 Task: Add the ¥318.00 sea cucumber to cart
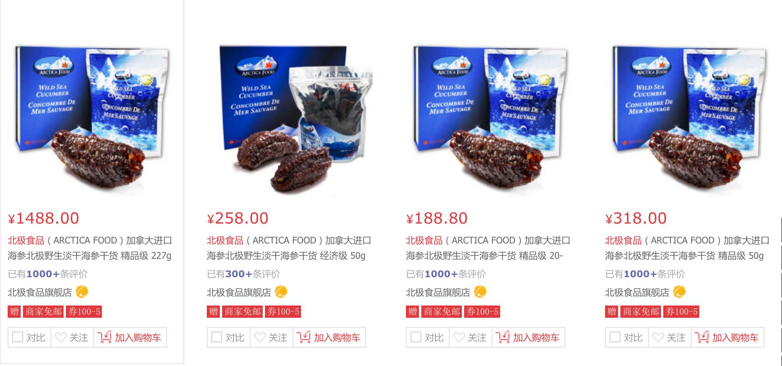pyautogui.click(x=727, y=337)
